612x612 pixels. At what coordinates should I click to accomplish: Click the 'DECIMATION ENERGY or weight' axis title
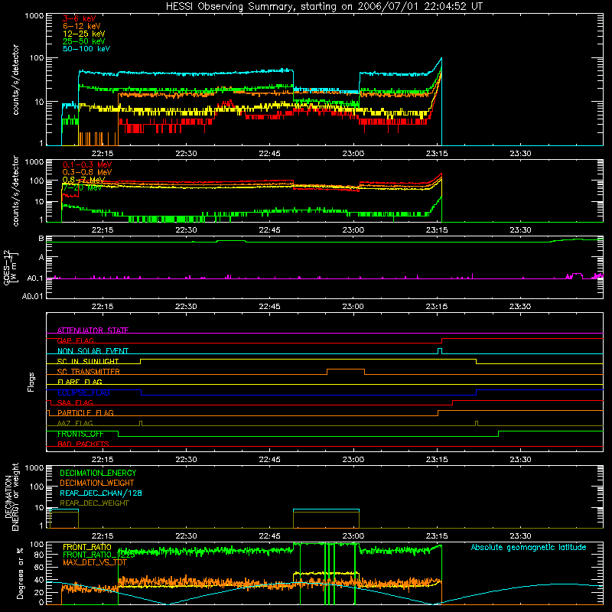11,497
